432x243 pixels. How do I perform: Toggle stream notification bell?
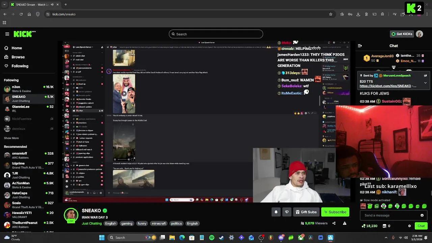pos(276,212)
